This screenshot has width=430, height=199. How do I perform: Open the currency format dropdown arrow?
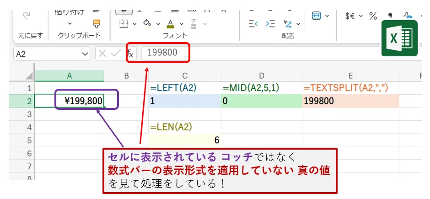[360, 16]
